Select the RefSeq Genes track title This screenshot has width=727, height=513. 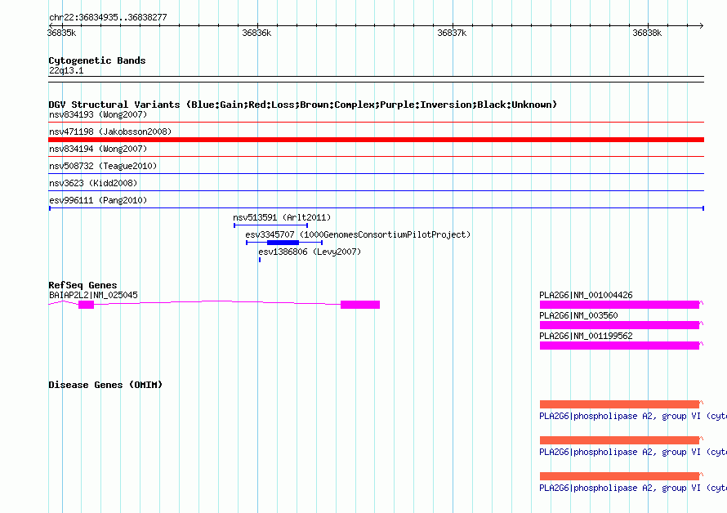(x=83, y=285)
